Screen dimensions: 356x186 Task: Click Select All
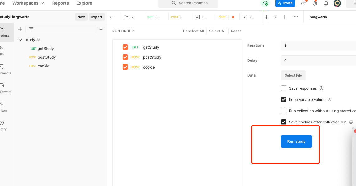[x=217, y=31]
